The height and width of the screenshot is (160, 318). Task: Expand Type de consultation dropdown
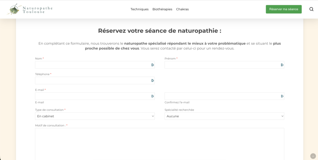point(95,116)
